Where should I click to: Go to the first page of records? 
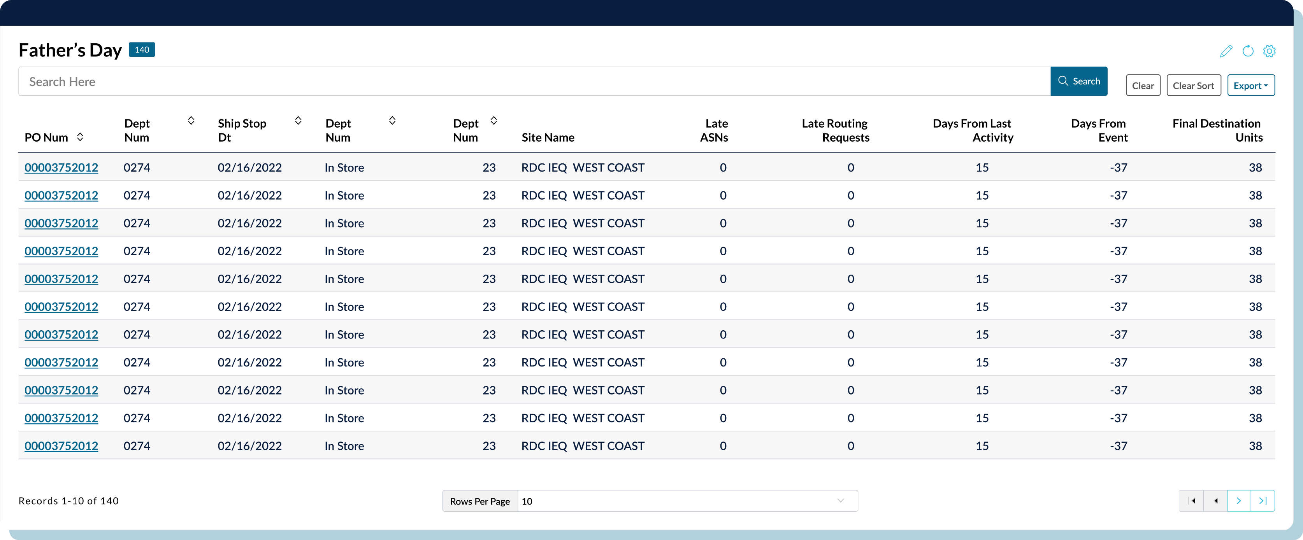pyautogui.click(x=1192, y=501)
